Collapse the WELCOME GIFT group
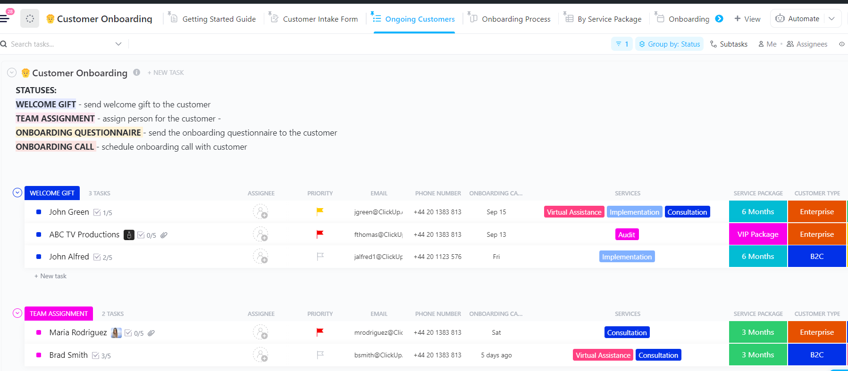This screenshot has height=371, width=848. point(17,193)
